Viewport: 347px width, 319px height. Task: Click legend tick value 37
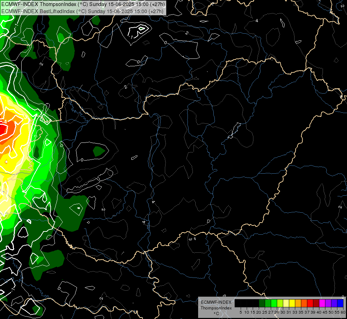[x=307, y=312]
